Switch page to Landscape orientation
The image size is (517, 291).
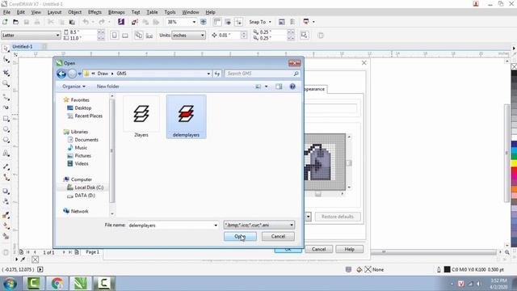pos(125,36)
